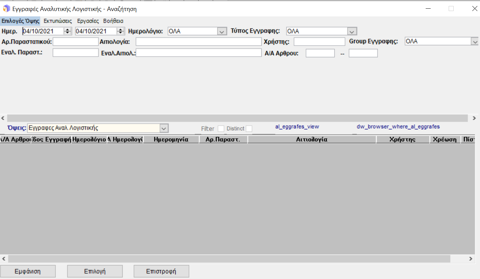Focus the Χρήστης input field

coord(319,42)
